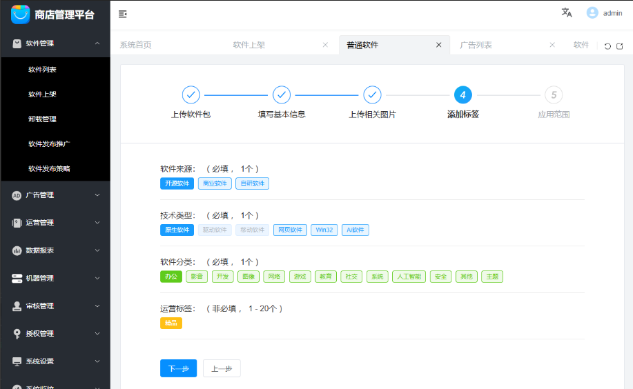
Task: Expand the 数据报表 menu chevron
Action: tap(97, 250)
